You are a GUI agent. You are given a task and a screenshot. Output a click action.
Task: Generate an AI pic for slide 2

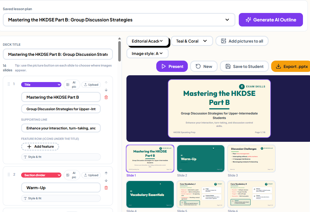72,175
